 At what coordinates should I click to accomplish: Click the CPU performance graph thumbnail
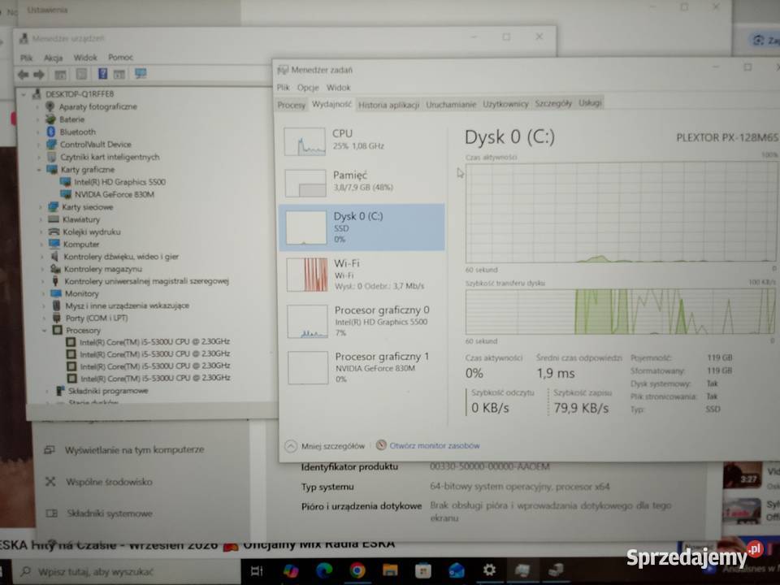point(305,141)
